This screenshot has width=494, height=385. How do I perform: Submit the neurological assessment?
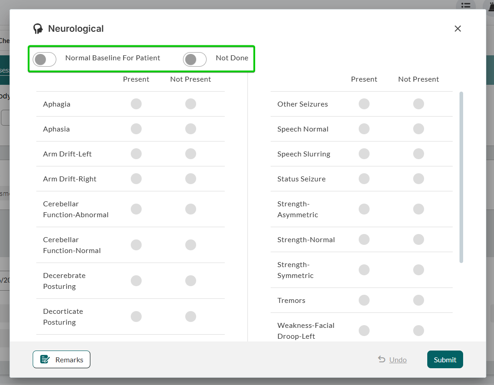click(x=445, y=360)
